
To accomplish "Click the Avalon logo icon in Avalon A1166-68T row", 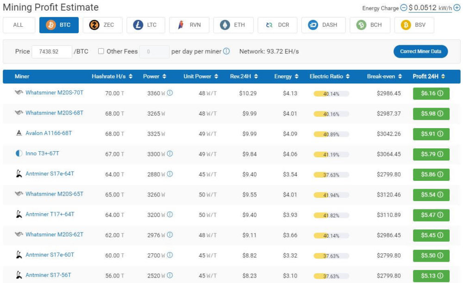I will pos(19,133).
